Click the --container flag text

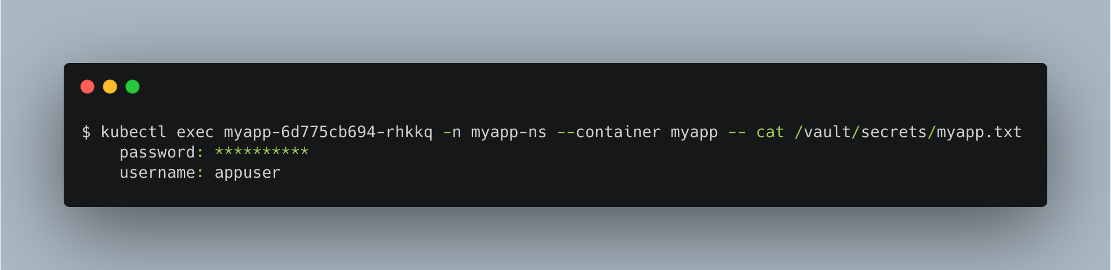coord(609,132)
